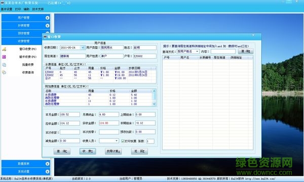Click the 详细地址 column header
The width and height of the screenshot is (304, 182).
(x=239, y=58)
